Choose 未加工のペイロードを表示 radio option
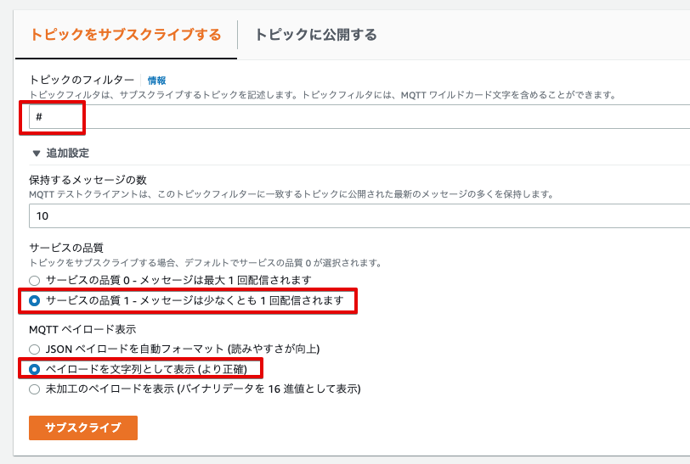The width and height of the screenshot is (690, 464). click(34, 389)
